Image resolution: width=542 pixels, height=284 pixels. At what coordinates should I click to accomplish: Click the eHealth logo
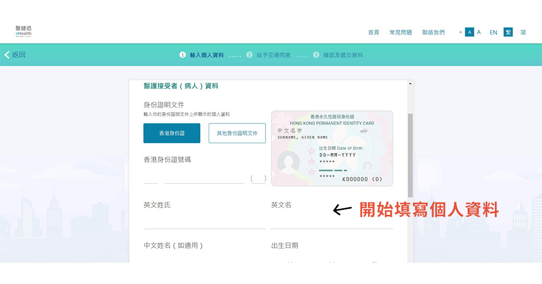(24, 31)
